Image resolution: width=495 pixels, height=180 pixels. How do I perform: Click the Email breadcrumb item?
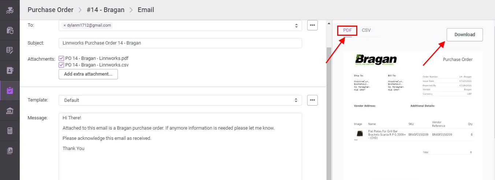point(146,10)
